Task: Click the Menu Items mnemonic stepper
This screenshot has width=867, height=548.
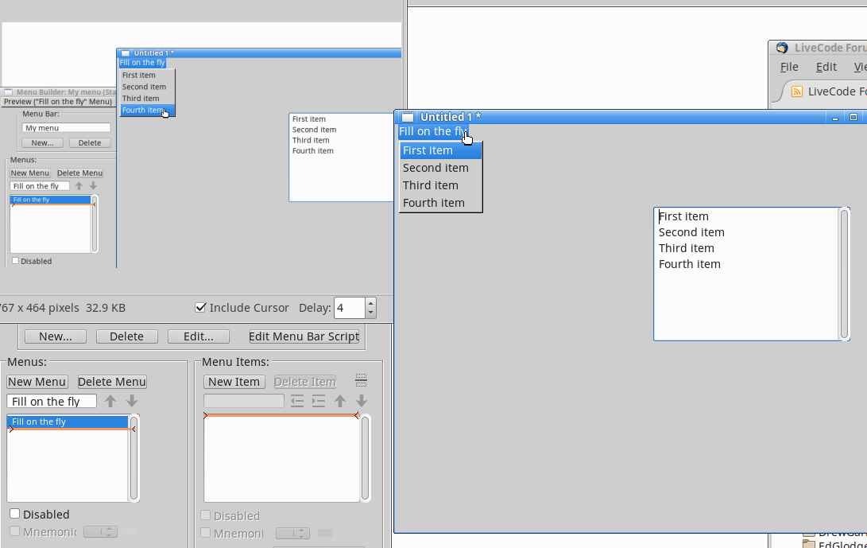Action: 292,533
